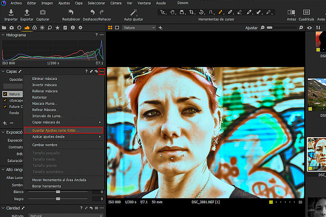The height and width of the screenshot is (217, 326).
Task: Open the clipboard metadata tool tab
Action: coord(65,28)
